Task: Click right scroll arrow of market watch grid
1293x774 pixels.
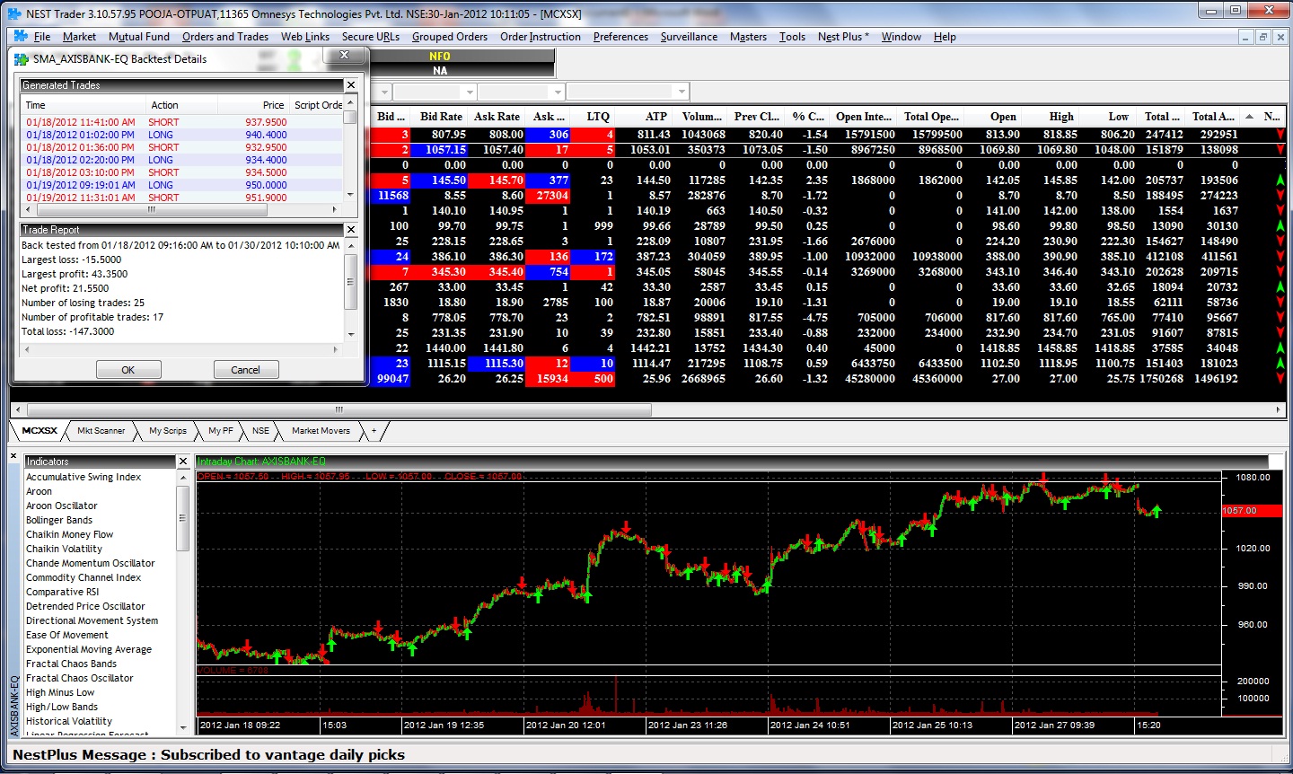Action: [x=1279, y=409]
